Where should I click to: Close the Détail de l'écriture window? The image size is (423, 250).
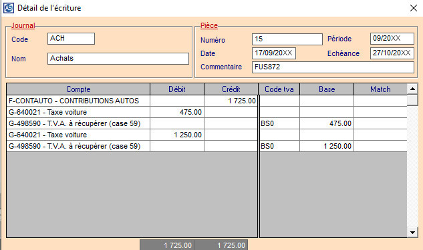[413, 8]
